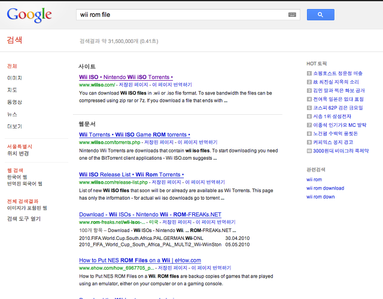Select 한국어 웹 filter
The height and width of the screenshot is (299, 383).
click(x=17, y=177)
